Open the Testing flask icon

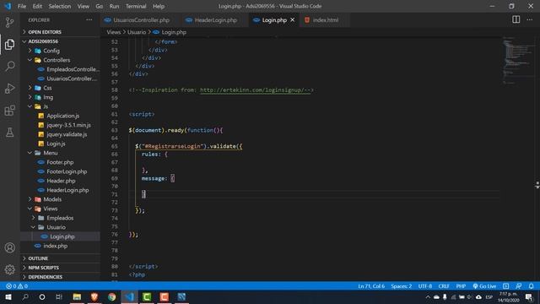(x=9, y=133)
